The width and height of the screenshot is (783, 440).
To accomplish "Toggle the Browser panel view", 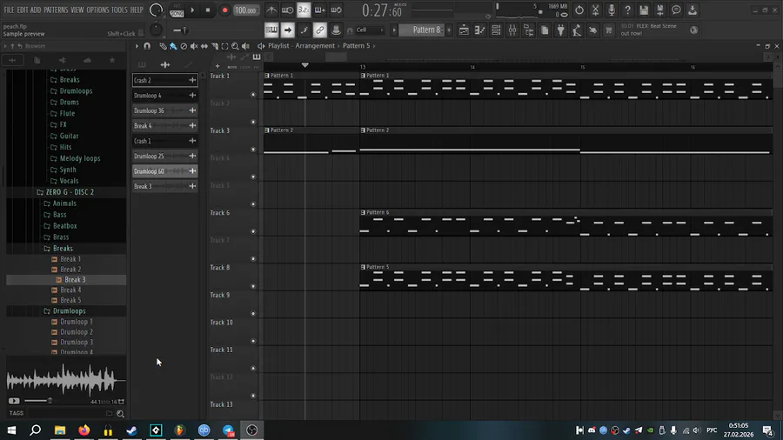I will pyautogui.click(x=528, y=30).
